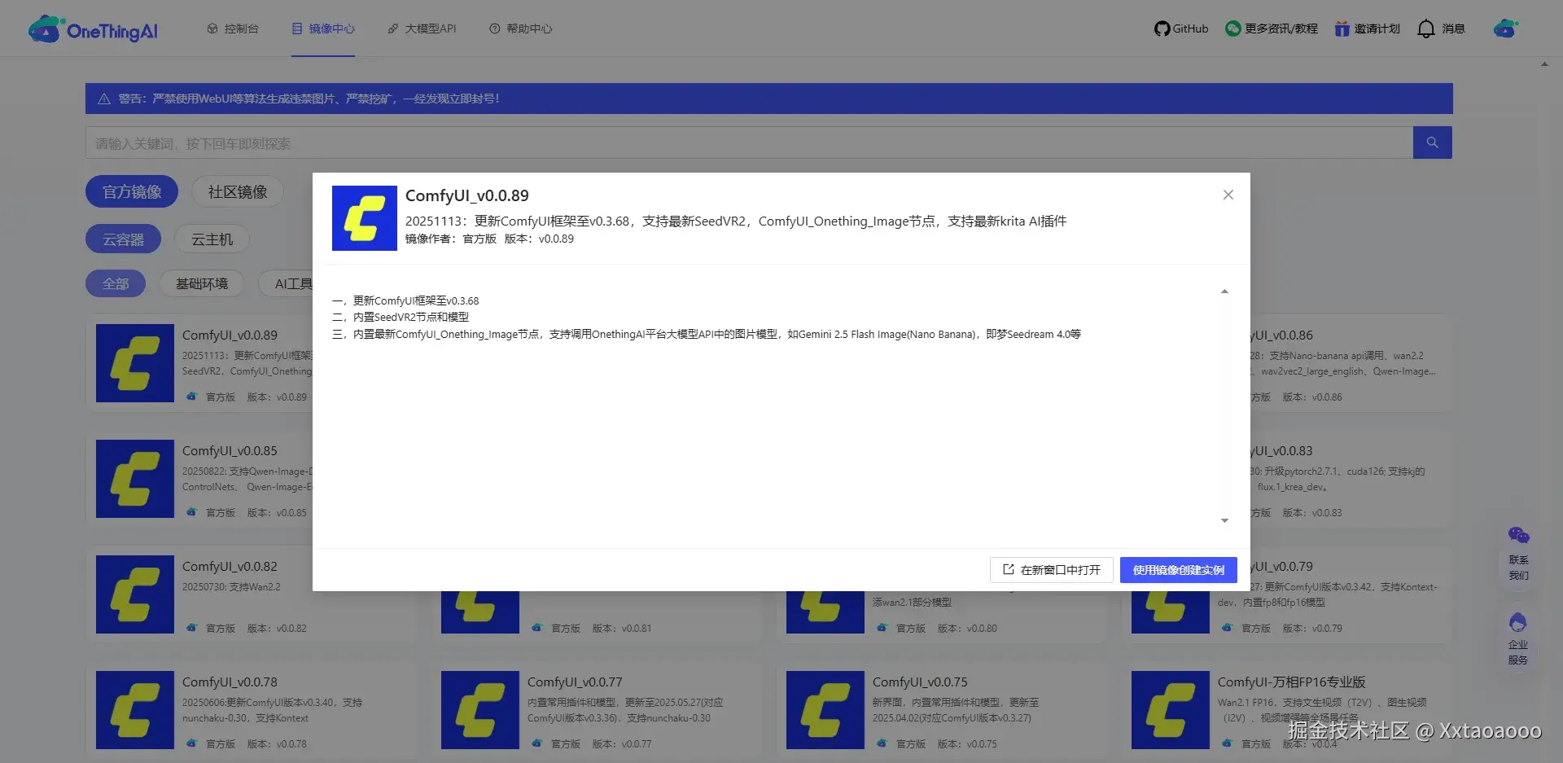Click the 官方版 icon on v0.0.77 card

[x=536, y=743]
